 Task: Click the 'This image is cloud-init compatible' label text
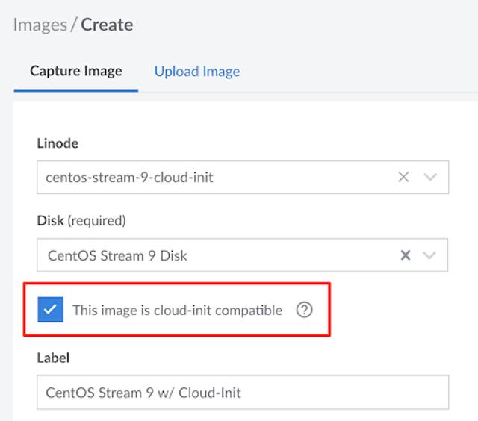pyautogui.click(x=177, y=310)
